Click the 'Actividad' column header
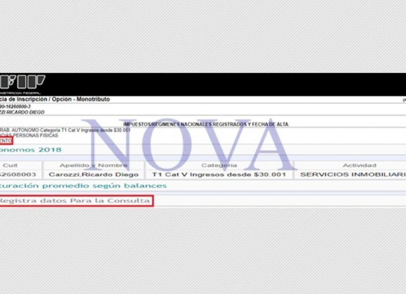Screen dimensions: 406x294 coord(359,165)
